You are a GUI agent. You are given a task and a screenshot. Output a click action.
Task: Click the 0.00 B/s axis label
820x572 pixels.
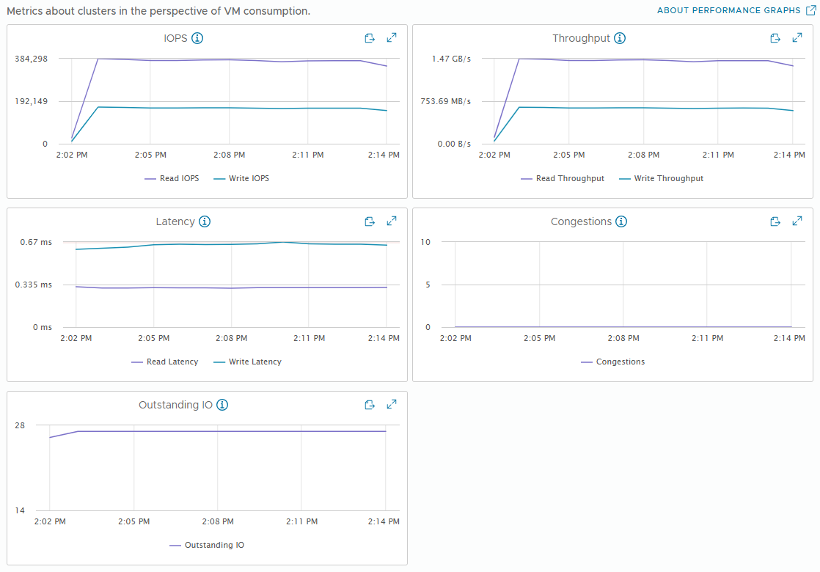coord(454,144)
